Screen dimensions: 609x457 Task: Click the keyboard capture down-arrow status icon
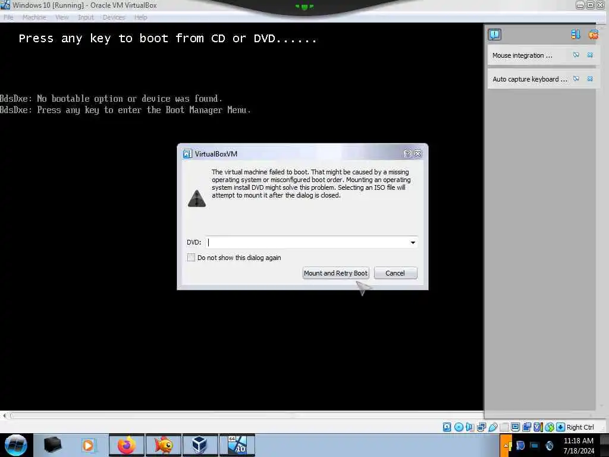(x=560, y=427)
